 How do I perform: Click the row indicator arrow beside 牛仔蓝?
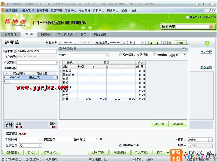tap(61, 71)
